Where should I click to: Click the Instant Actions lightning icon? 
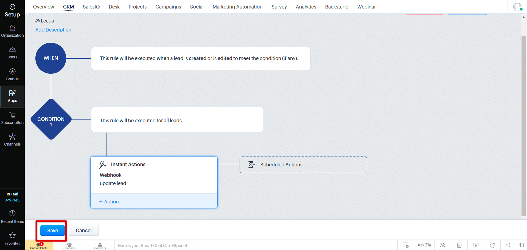[x=103, y=164]
